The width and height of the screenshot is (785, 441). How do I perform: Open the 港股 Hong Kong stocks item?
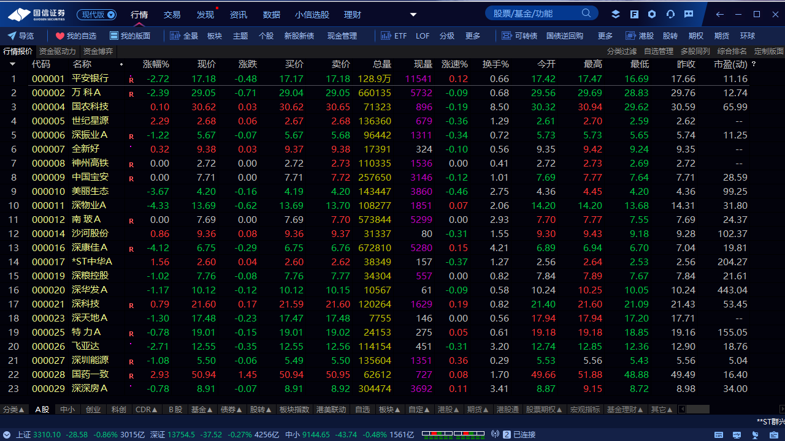click(639, 36)
